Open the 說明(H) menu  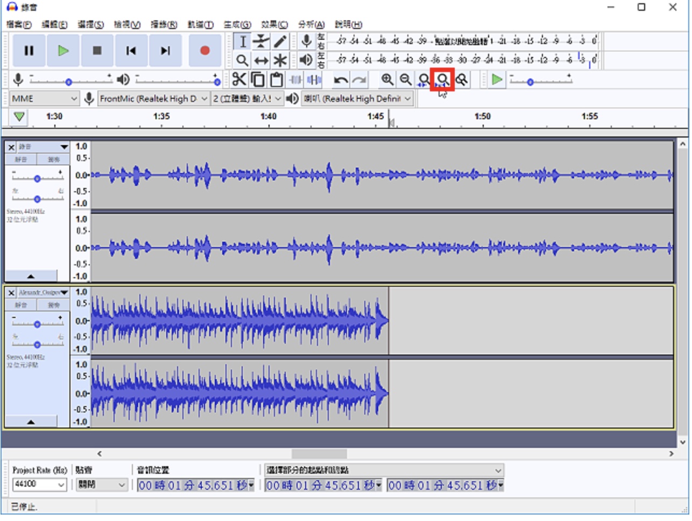point(348,25)
